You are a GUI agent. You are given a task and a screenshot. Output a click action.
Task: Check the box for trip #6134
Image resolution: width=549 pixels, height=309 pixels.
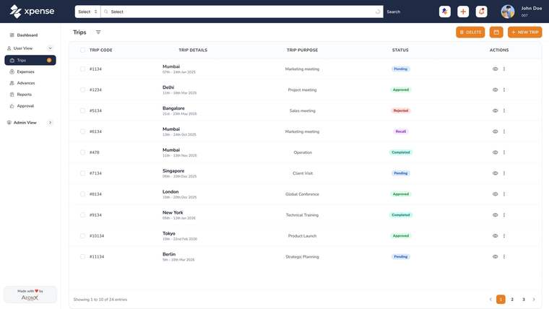(x=82, y=131)
